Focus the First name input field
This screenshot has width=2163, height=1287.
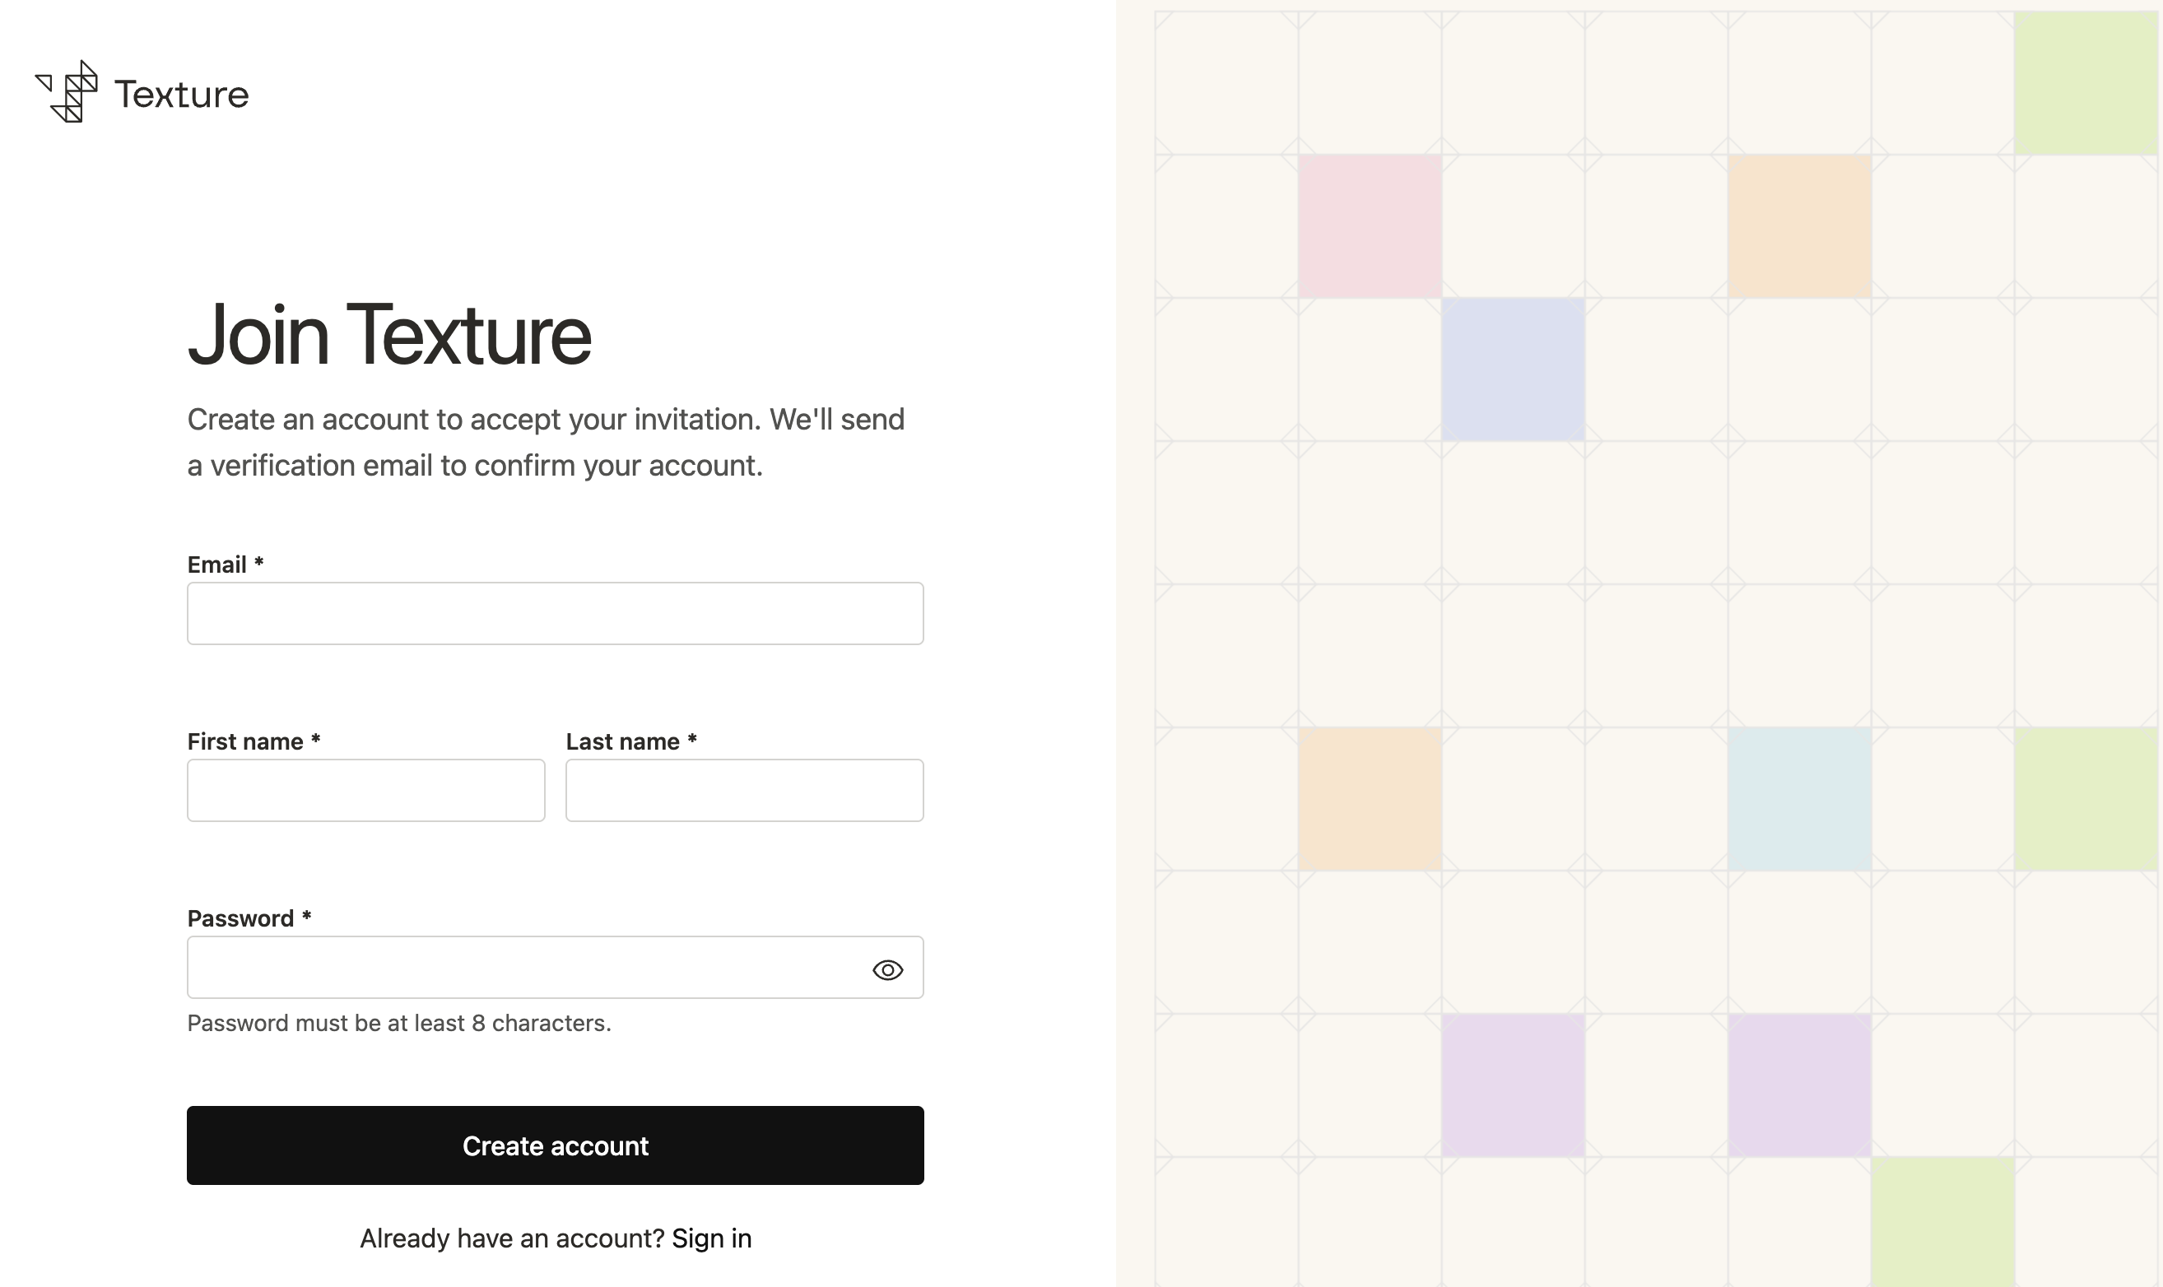(366, 790)
